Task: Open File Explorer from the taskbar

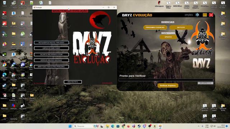Action: pos(107,126)
